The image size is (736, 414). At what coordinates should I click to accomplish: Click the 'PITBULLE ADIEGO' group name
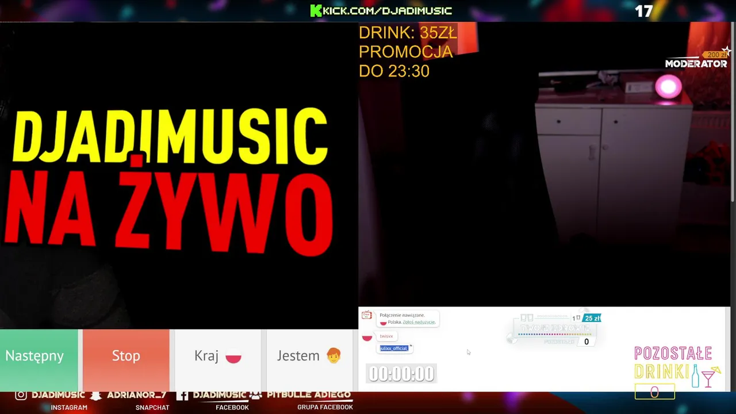309,395
